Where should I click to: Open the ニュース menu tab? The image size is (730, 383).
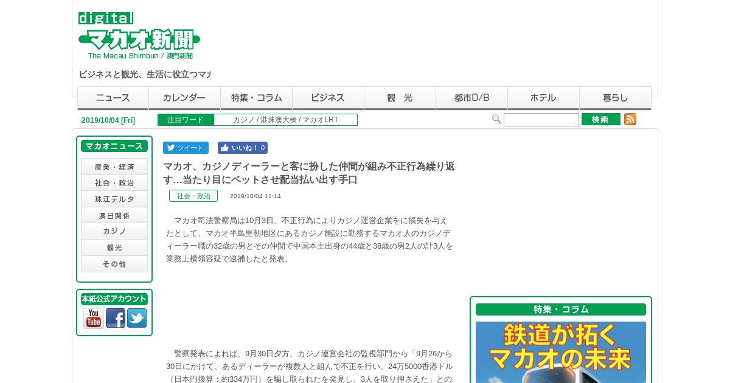(x=113, y=98)
